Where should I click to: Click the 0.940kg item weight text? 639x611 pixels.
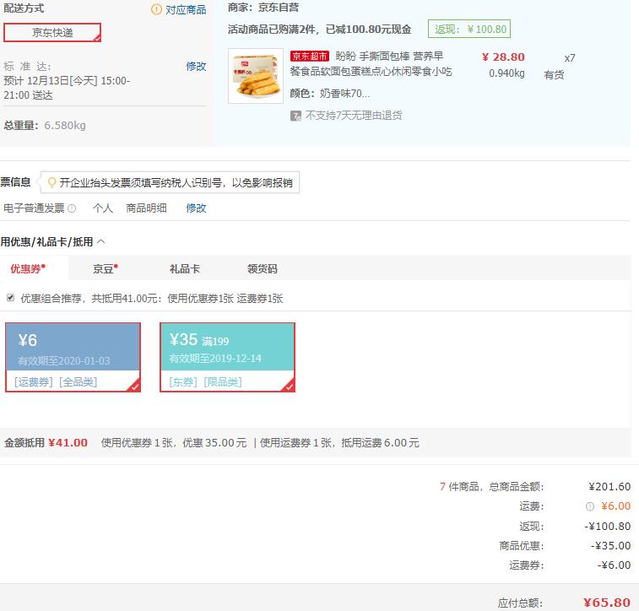point(506,73)
